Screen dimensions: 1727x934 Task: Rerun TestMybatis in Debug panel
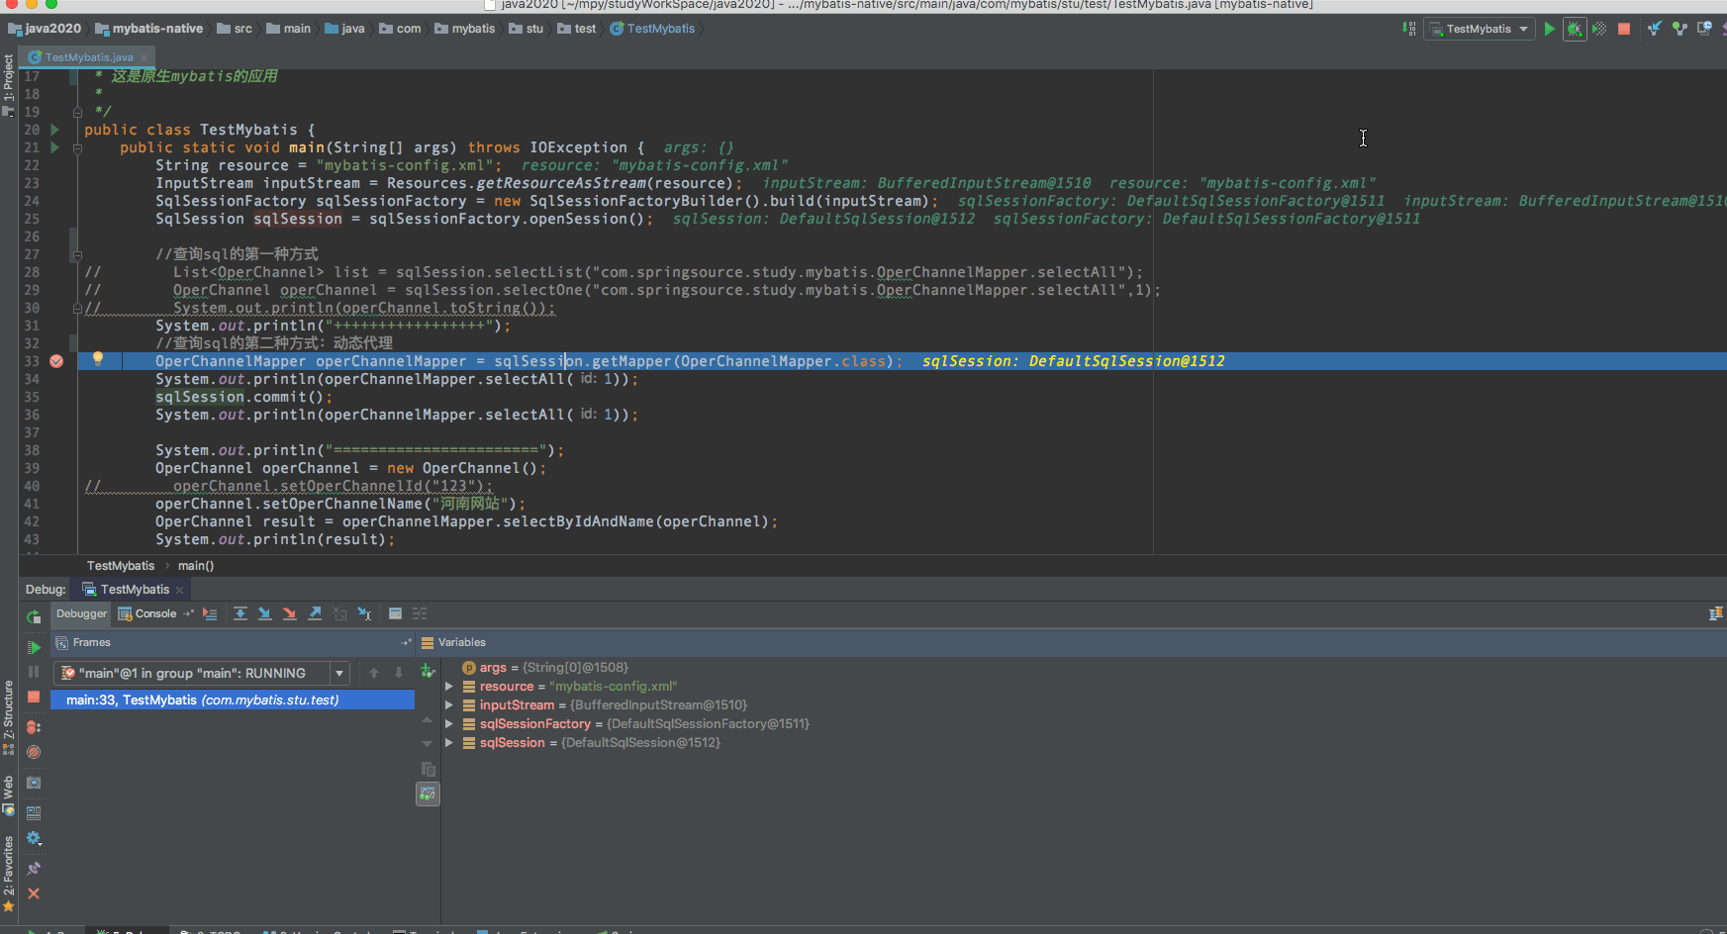pyautogui.click(x=34, y=616)
